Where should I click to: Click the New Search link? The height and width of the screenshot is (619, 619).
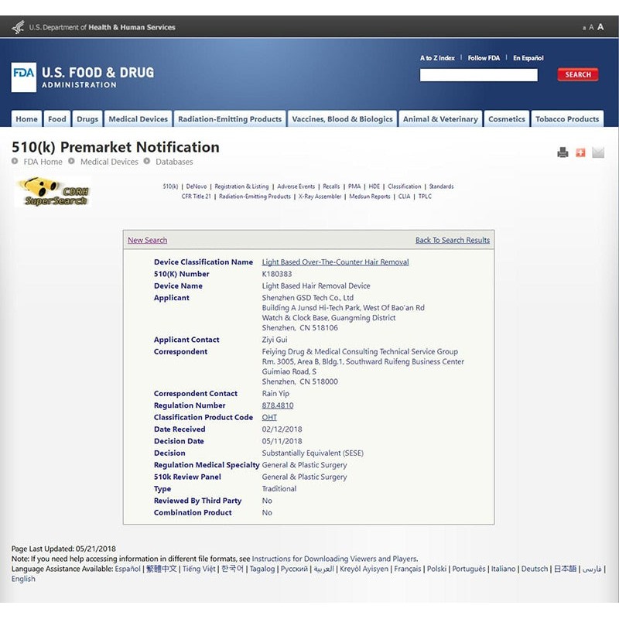[147, 240]
